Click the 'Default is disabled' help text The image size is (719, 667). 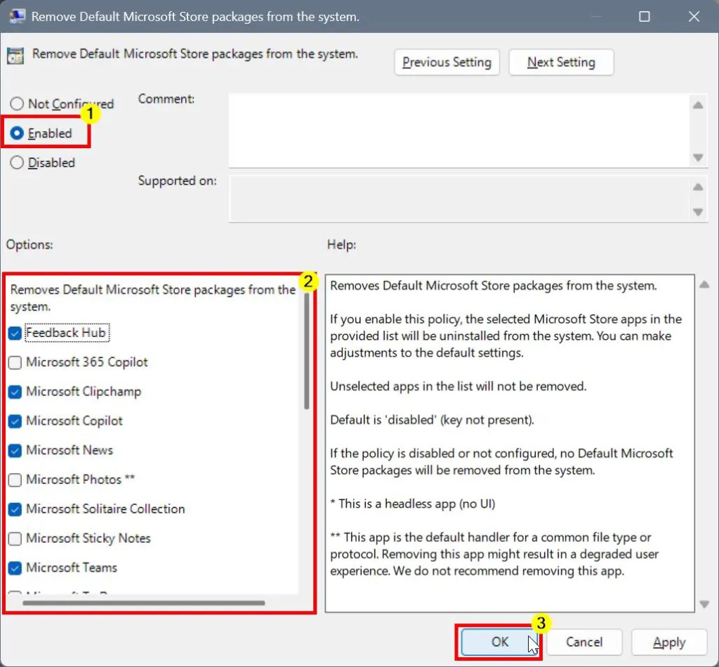(x=432, y=420)
